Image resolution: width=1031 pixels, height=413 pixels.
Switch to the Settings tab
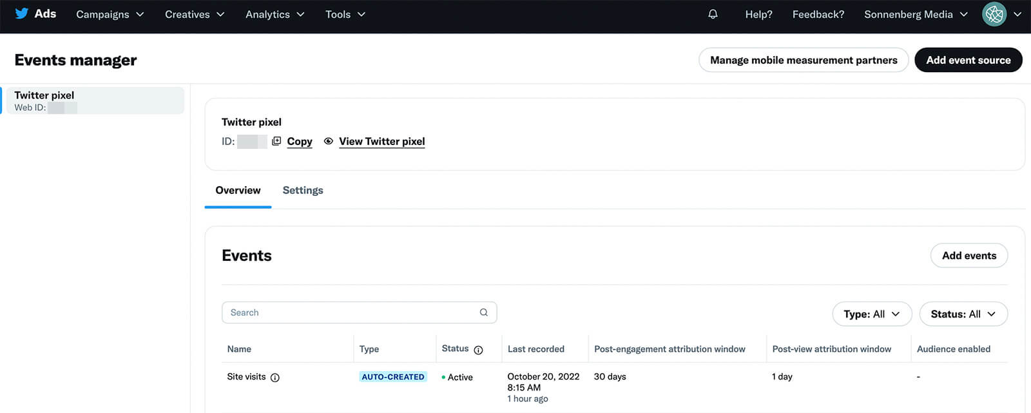(303, 191)
